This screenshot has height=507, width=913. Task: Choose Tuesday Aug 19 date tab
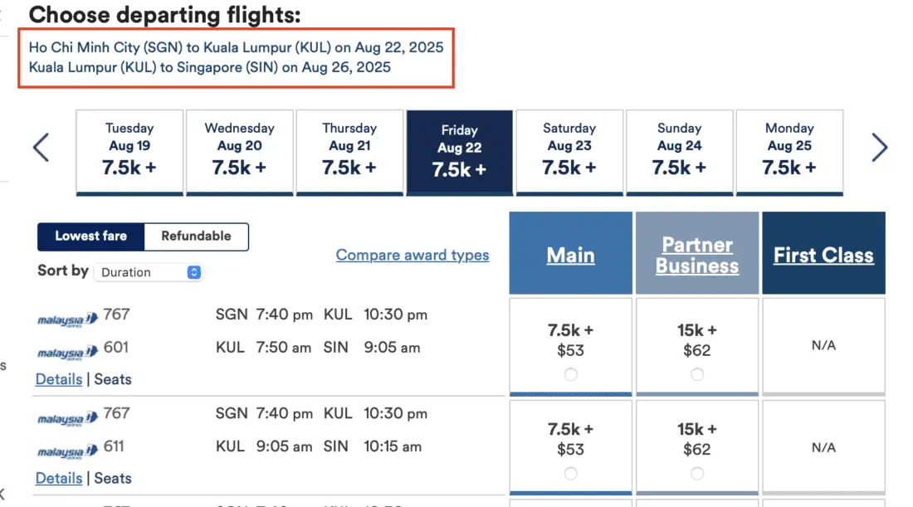click(129, 152)
